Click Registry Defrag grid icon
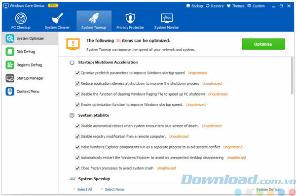The image size is (296, 196). [x=10, y=65]
